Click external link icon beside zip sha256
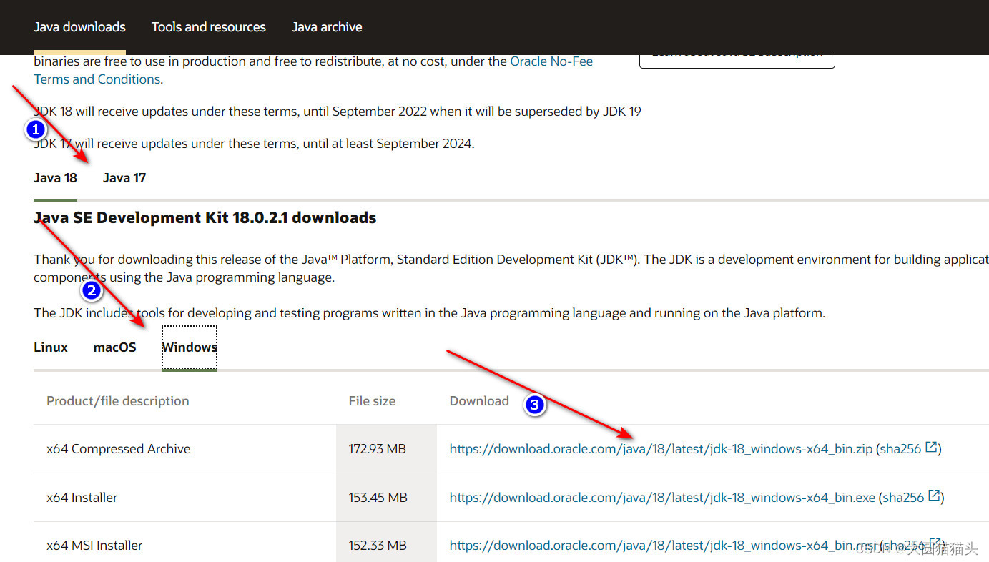The width and height of the screenshot is (989, 562). pyautogui.click(x=931, y=448)
